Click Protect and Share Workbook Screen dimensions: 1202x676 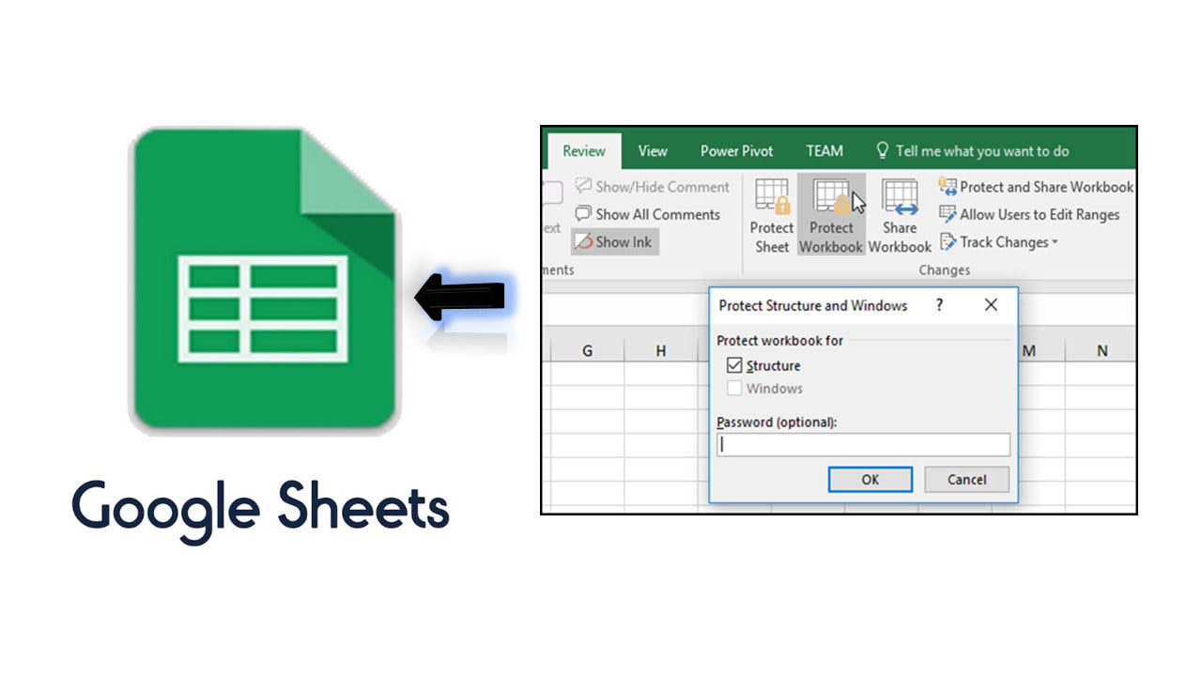tap(1037, 187)
